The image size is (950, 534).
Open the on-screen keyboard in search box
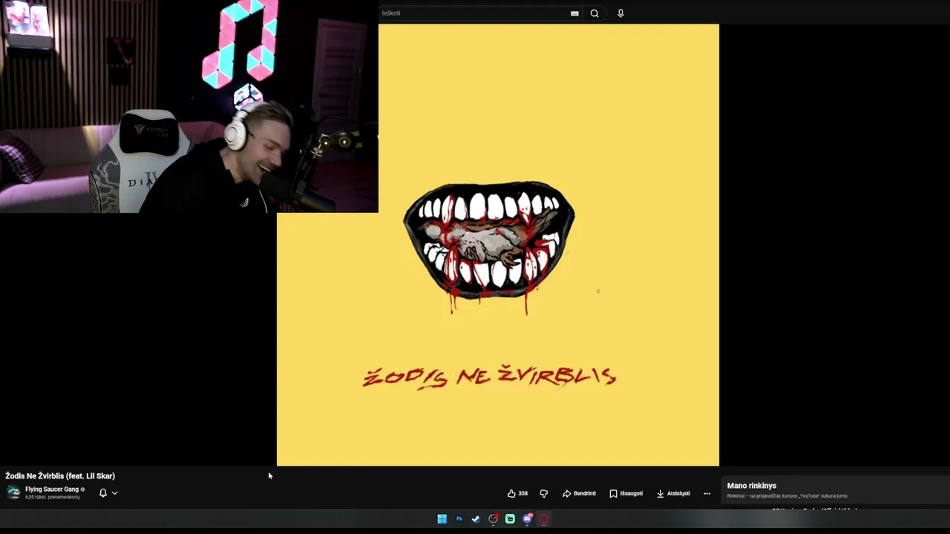point(574,13)
